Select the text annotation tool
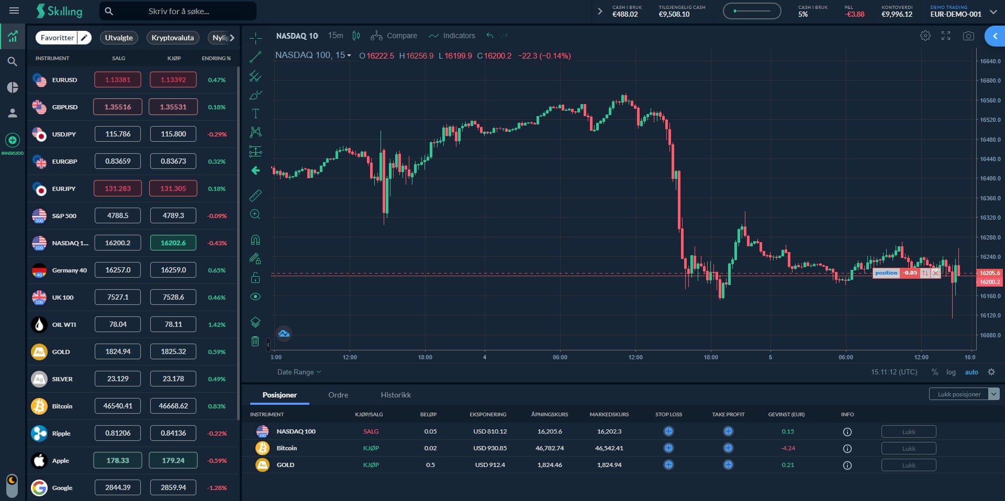 point(255,113)
